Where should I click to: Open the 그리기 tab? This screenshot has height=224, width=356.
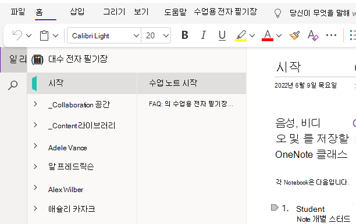click(x=114, y=12)
